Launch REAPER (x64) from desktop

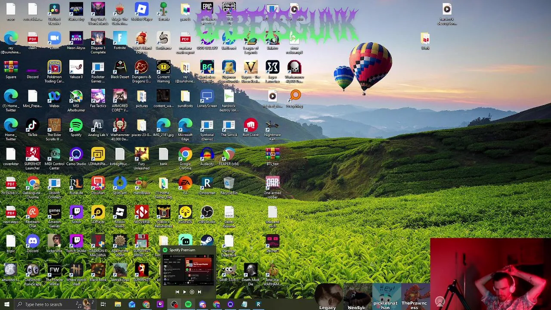(x=229, y=157)
